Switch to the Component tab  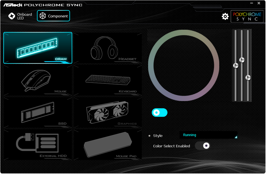point(53,16)
